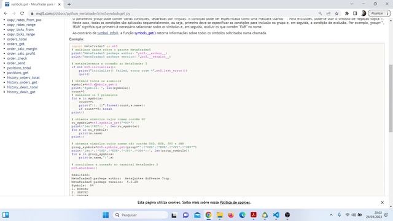The height and width of the screenshot is (221, 393).
Task: Reload the current page
Action: click(x=22, y=14)
